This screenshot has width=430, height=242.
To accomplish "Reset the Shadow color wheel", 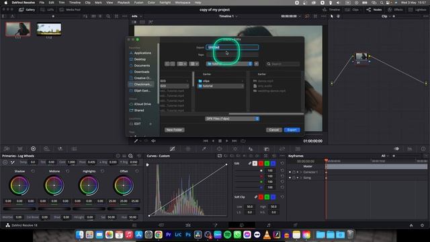I will [33, 171].
